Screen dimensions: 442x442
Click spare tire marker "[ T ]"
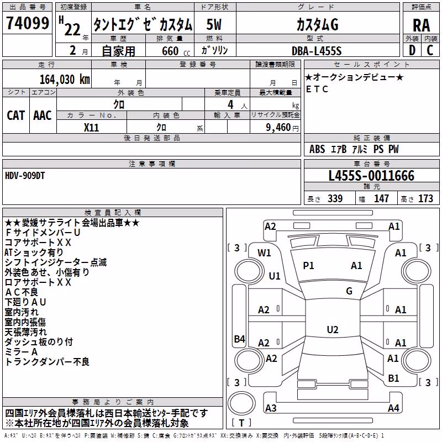241,423
